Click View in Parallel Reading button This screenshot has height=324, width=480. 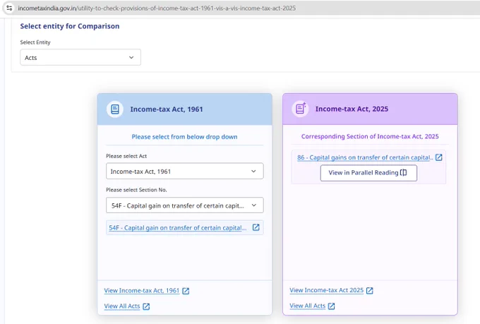tap(368, 173)
